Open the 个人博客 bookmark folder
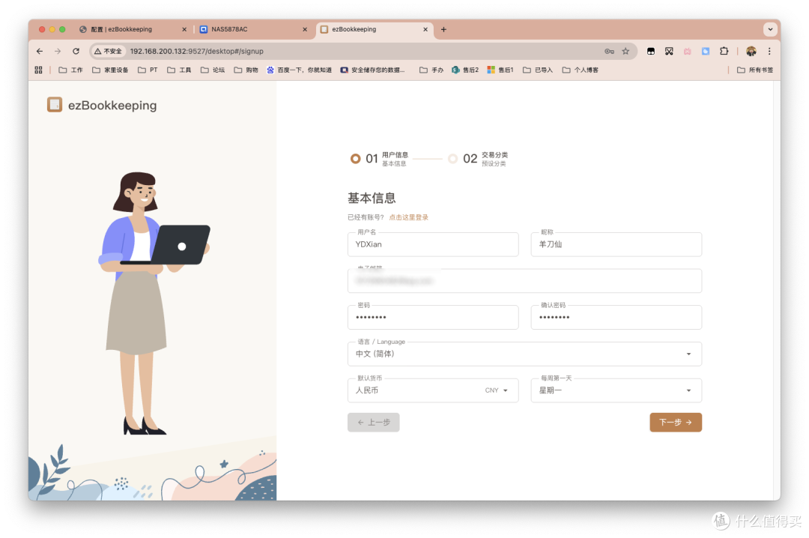The height and width of the screenshot is (538, 809). click(x=581, y=70)
